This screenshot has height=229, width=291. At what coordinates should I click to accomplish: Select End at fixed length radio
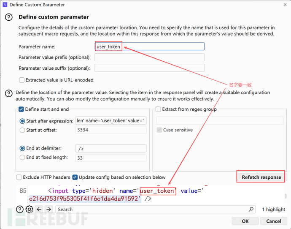[22, 158]
